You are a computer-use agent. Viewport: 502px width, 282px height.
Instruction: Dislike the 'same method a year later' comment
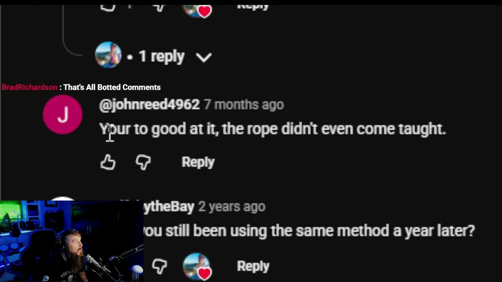160,266
